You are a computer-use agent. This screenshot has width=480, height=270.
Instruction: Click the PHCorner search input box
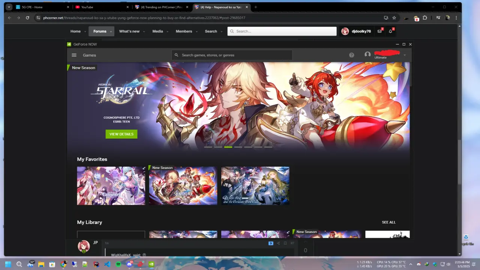click(282, 31)
